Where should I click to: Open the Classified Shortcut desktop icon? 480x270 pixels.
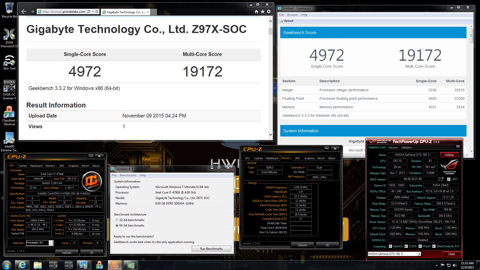click(x=9, y=116)
